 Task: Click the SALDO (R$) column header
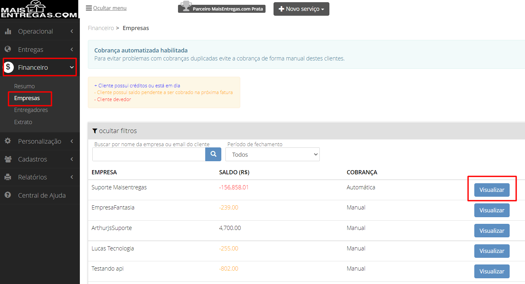coord(234,172)
